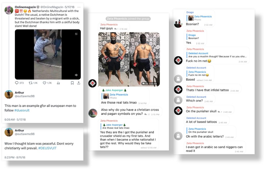Click Drago's avatar in the chat
This screenshot has width=264, height=170.
click(178, 23)
